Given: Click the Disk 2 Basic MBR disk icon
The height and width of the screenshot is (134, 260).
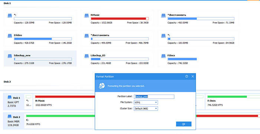Looking at the screenshot, I should [10, 117].
